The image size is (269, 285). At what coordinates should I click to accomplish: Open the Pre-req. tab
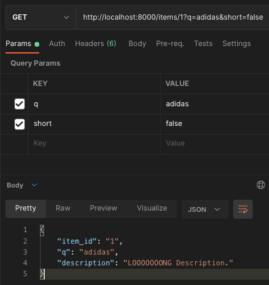[170, 43]
